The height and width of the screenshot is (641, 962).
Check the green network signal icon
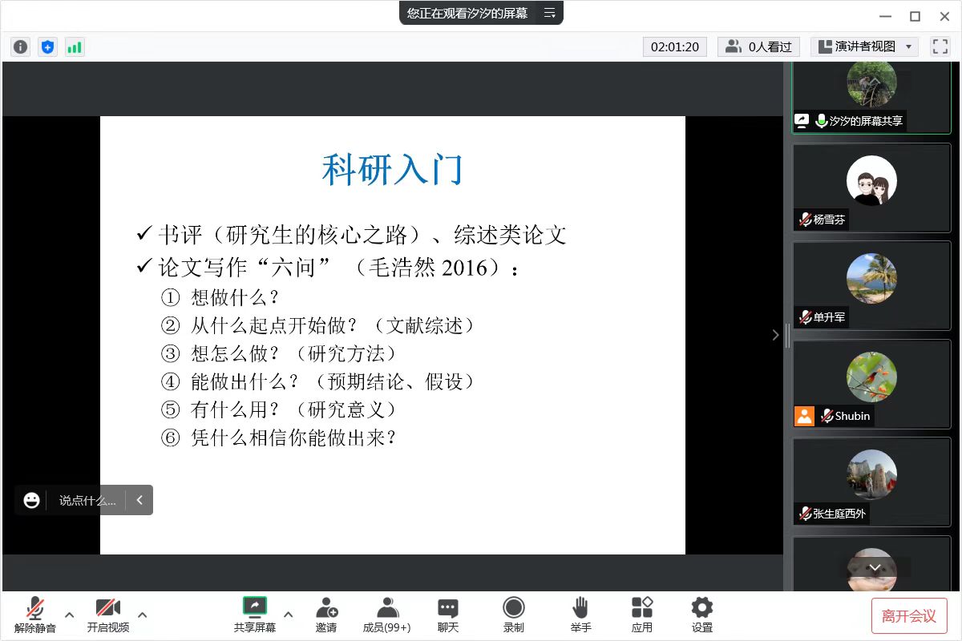(75, 47)
